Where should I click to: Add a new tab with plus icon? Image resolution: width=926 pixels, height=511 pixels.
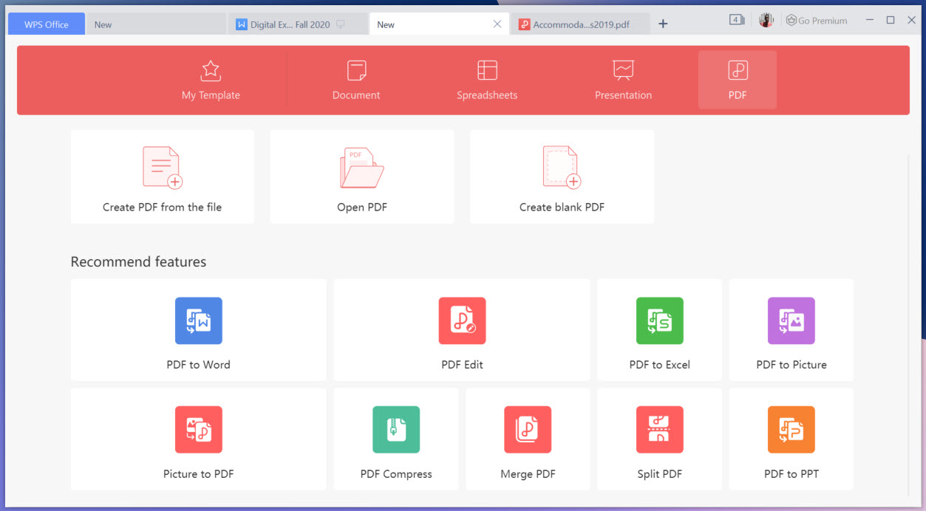click(663, 24)
